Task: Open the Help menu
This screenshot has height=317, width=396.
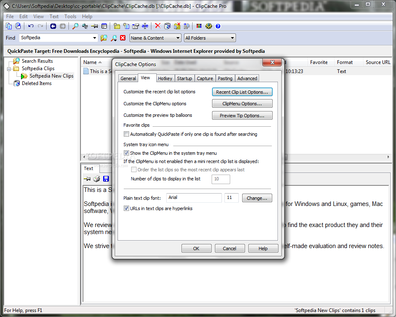Action: [x=87, y=17]
